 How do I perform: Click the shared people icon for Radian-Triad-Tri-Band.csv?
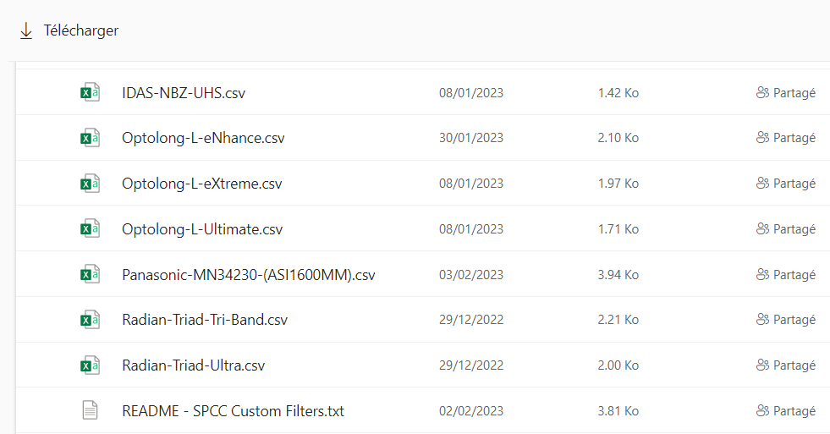coord(762,320)
